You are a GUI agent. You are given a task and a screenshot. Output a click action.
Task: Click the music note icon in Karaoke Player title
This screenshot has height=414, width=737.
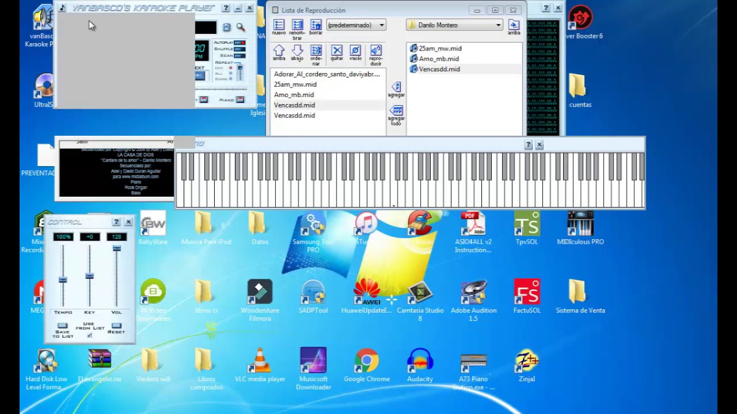tap(63, 8)
